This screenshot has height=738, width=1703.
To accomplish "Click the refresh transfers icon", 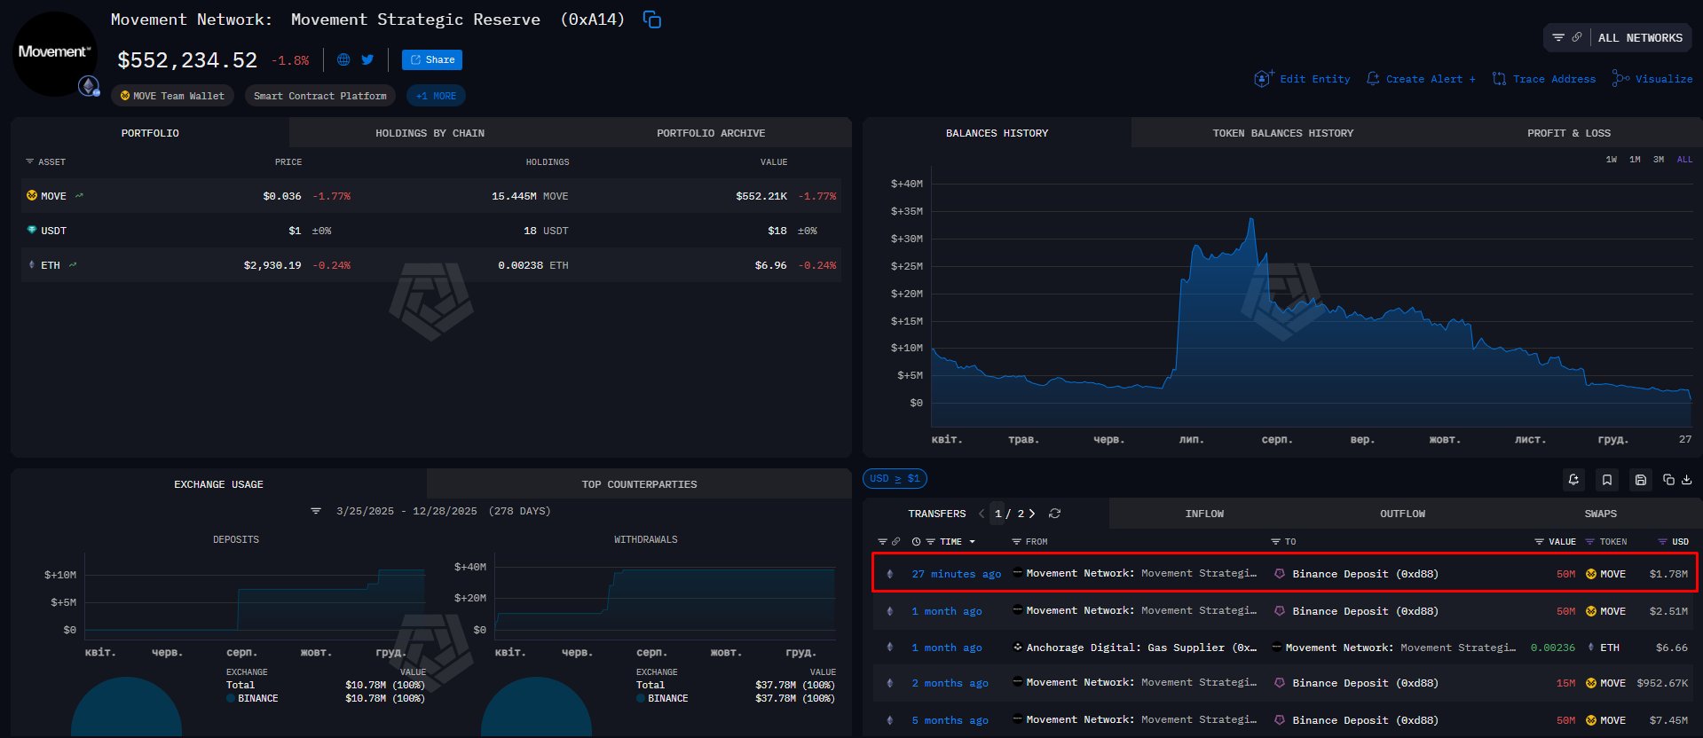I will 1054,514.
